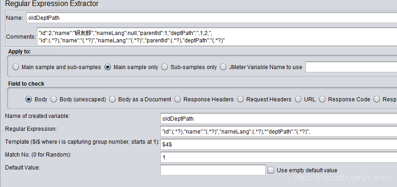Choose Body (unescaped) option
Image resolution: width=397 pixels, height=187 pixels.
click(54, 99)
